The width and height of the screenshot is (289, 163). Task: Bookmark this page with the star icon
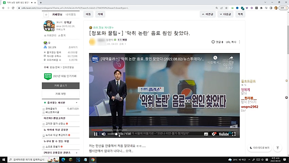coord(227,8)
